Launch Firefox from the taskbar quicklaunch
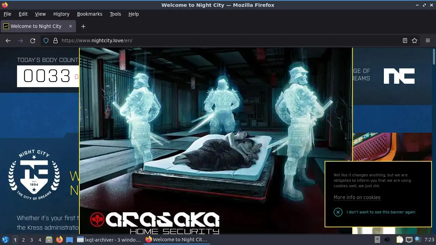Image resolution: width=436 pixels, height=245 pixels. 60,240
